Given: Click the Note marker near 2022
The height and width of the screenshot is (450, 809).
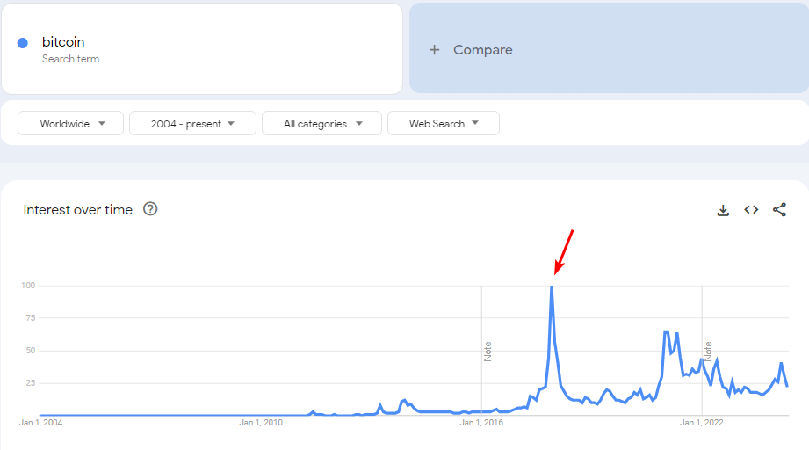Looking at the screenshot, I should (x=708, y=352).
